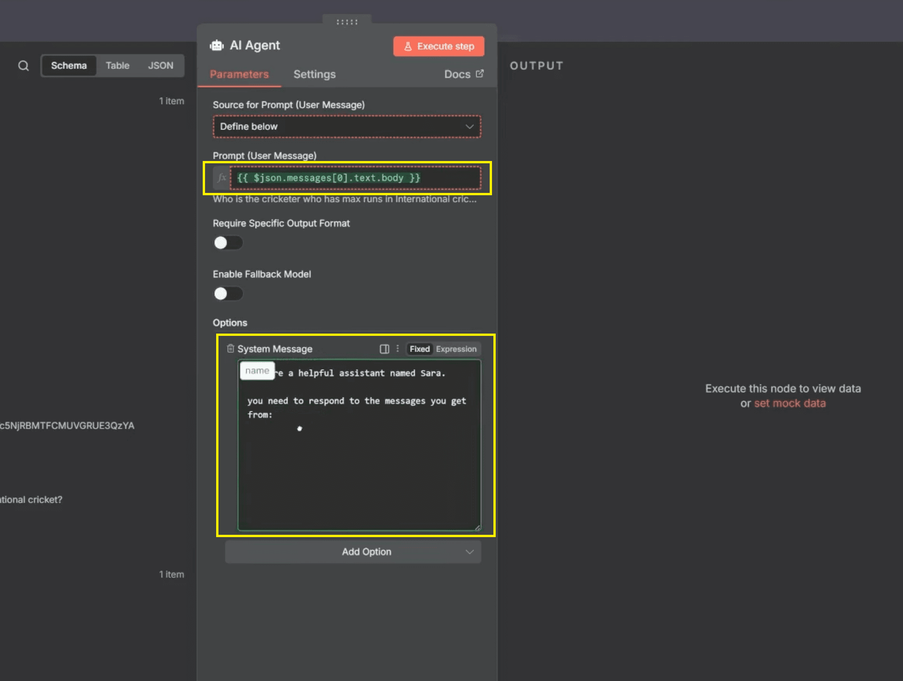Click the resize handle of System Message box
903x681 pixels.
pyautogui.click(x=478, y=527)
